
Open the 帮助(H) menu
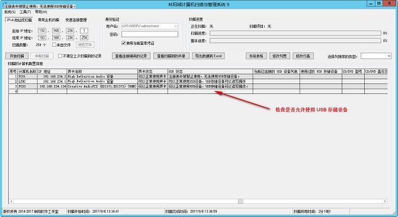pos(41,12)
